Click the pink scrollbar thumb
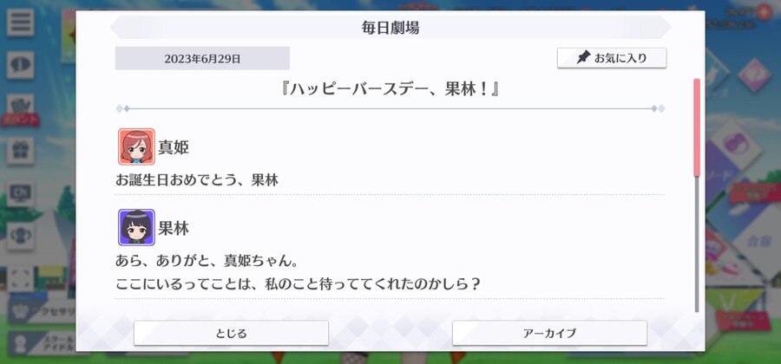Screen dimensions: 781x364 [697, 127]
